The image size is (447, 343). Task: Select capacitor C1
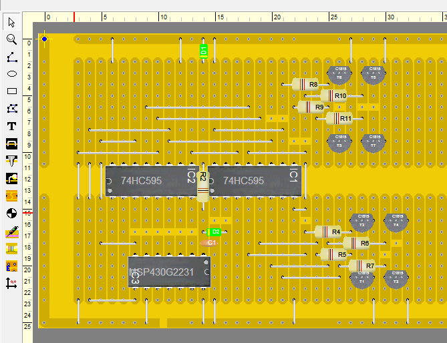tap(209, 243)
